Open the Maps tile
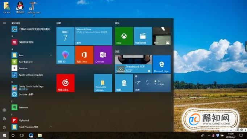The width and height of the screenshot is (247, 139). tap(124, 83)
